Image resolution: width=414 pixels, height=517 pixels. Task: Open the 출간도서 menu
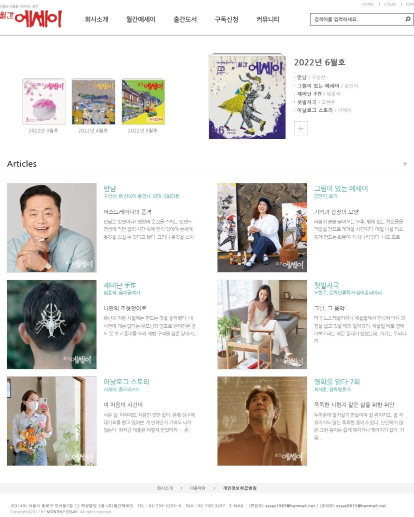pyautogui.click(x=185, y=19)
